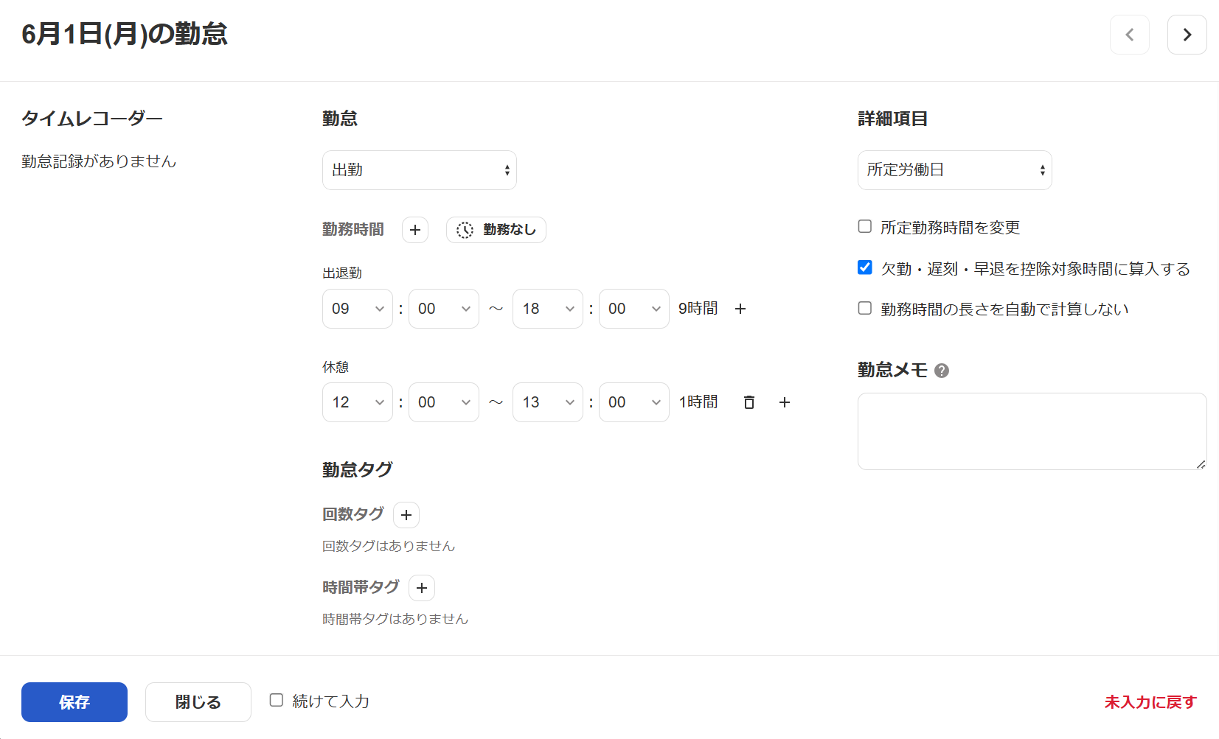Add a 回数タグ with plus button
This screenshot has height=739, width=1219.
(406, 515)
